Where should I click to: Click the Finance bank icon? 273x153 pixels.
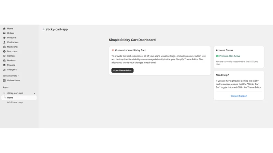[x=4, y=65]
